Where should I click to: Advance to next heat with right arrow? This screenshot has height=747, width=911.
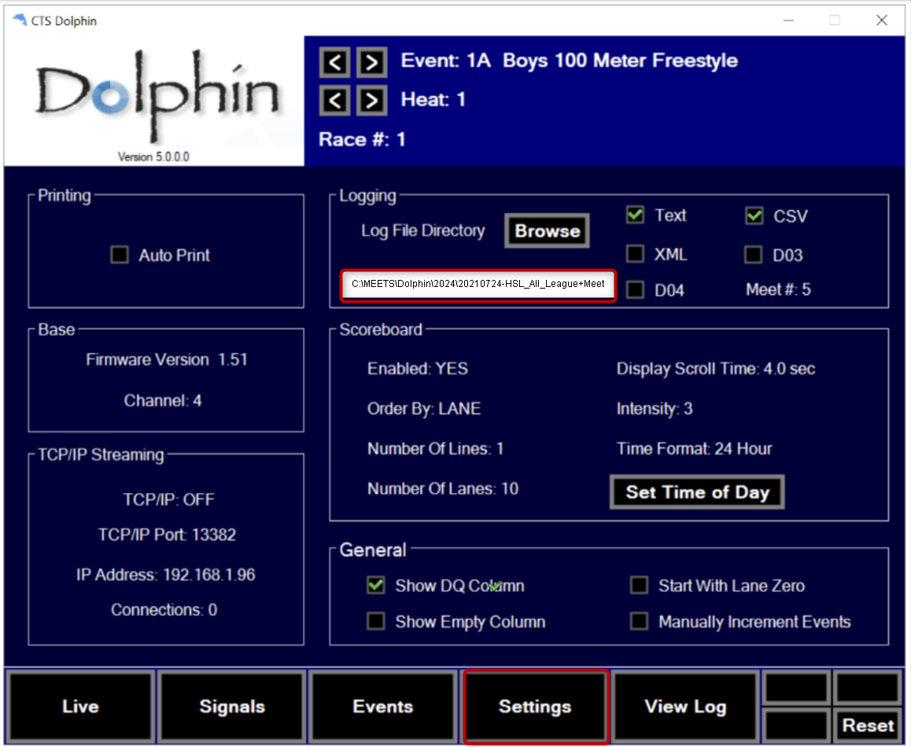[372, 101]
